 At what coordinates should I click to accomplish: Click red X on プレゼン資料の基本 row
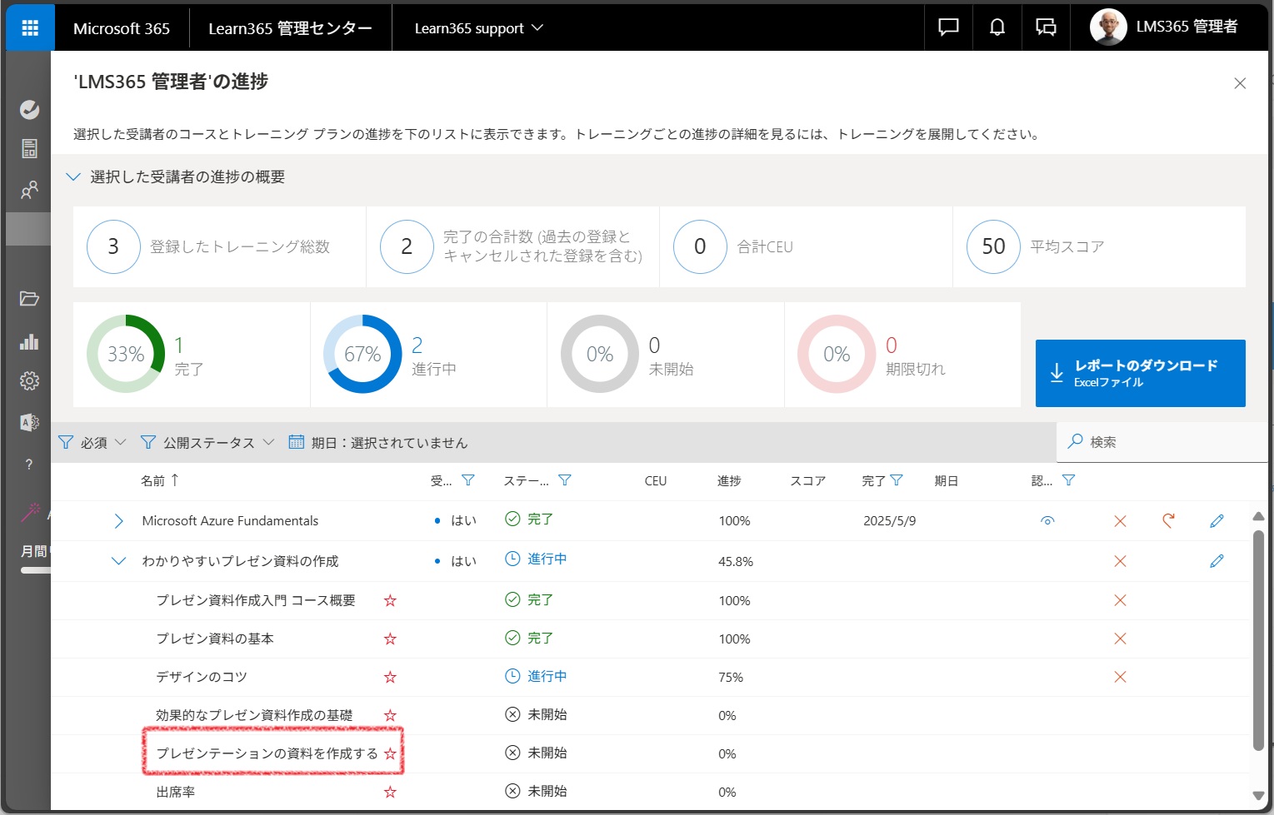[1120, 639]
